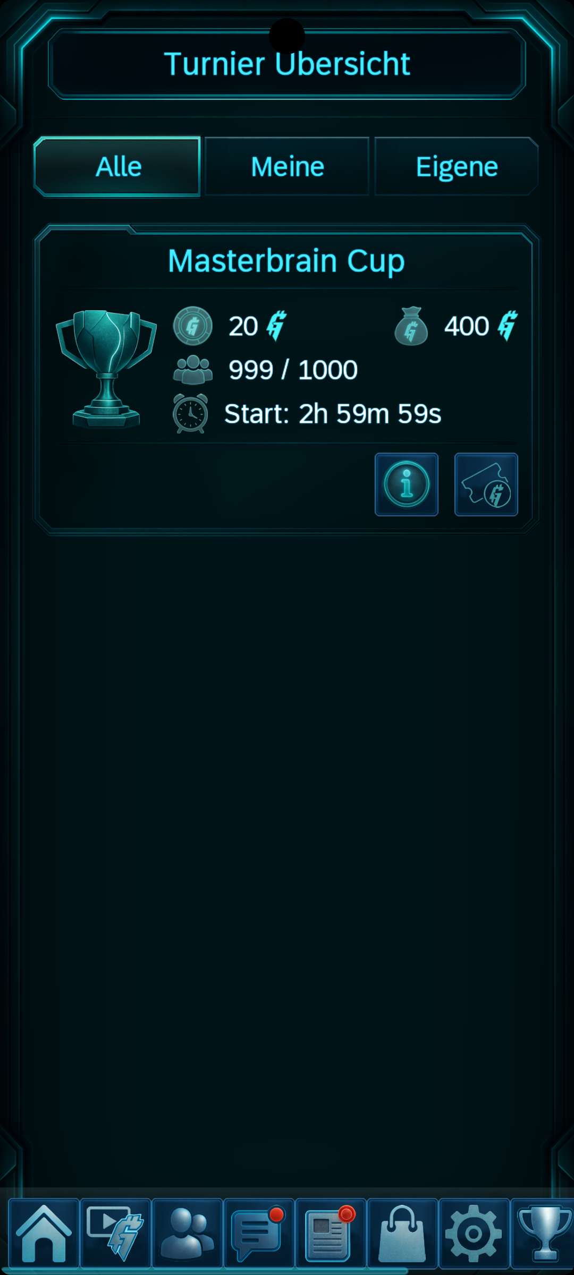574x1275 pixels.
Task: Go to the Home icon in bottom bar
Action: pos(44,1233)
